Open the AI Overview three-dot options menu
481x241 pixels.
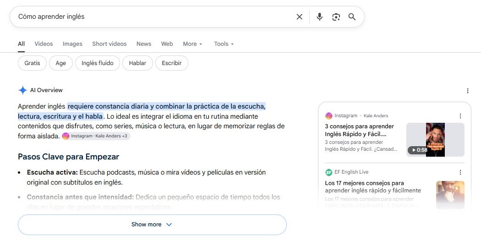(x=468, y=91)
